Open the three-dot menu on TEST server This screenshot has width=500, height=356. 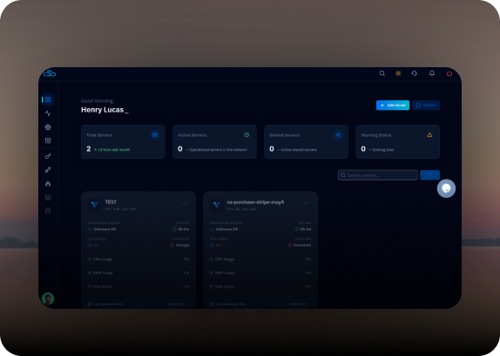pos(185,203)
